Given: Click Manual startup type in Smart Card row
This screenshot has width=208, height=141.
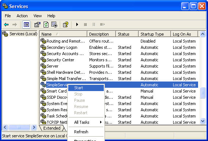Looking at the screenshot, I should (147, 91).
